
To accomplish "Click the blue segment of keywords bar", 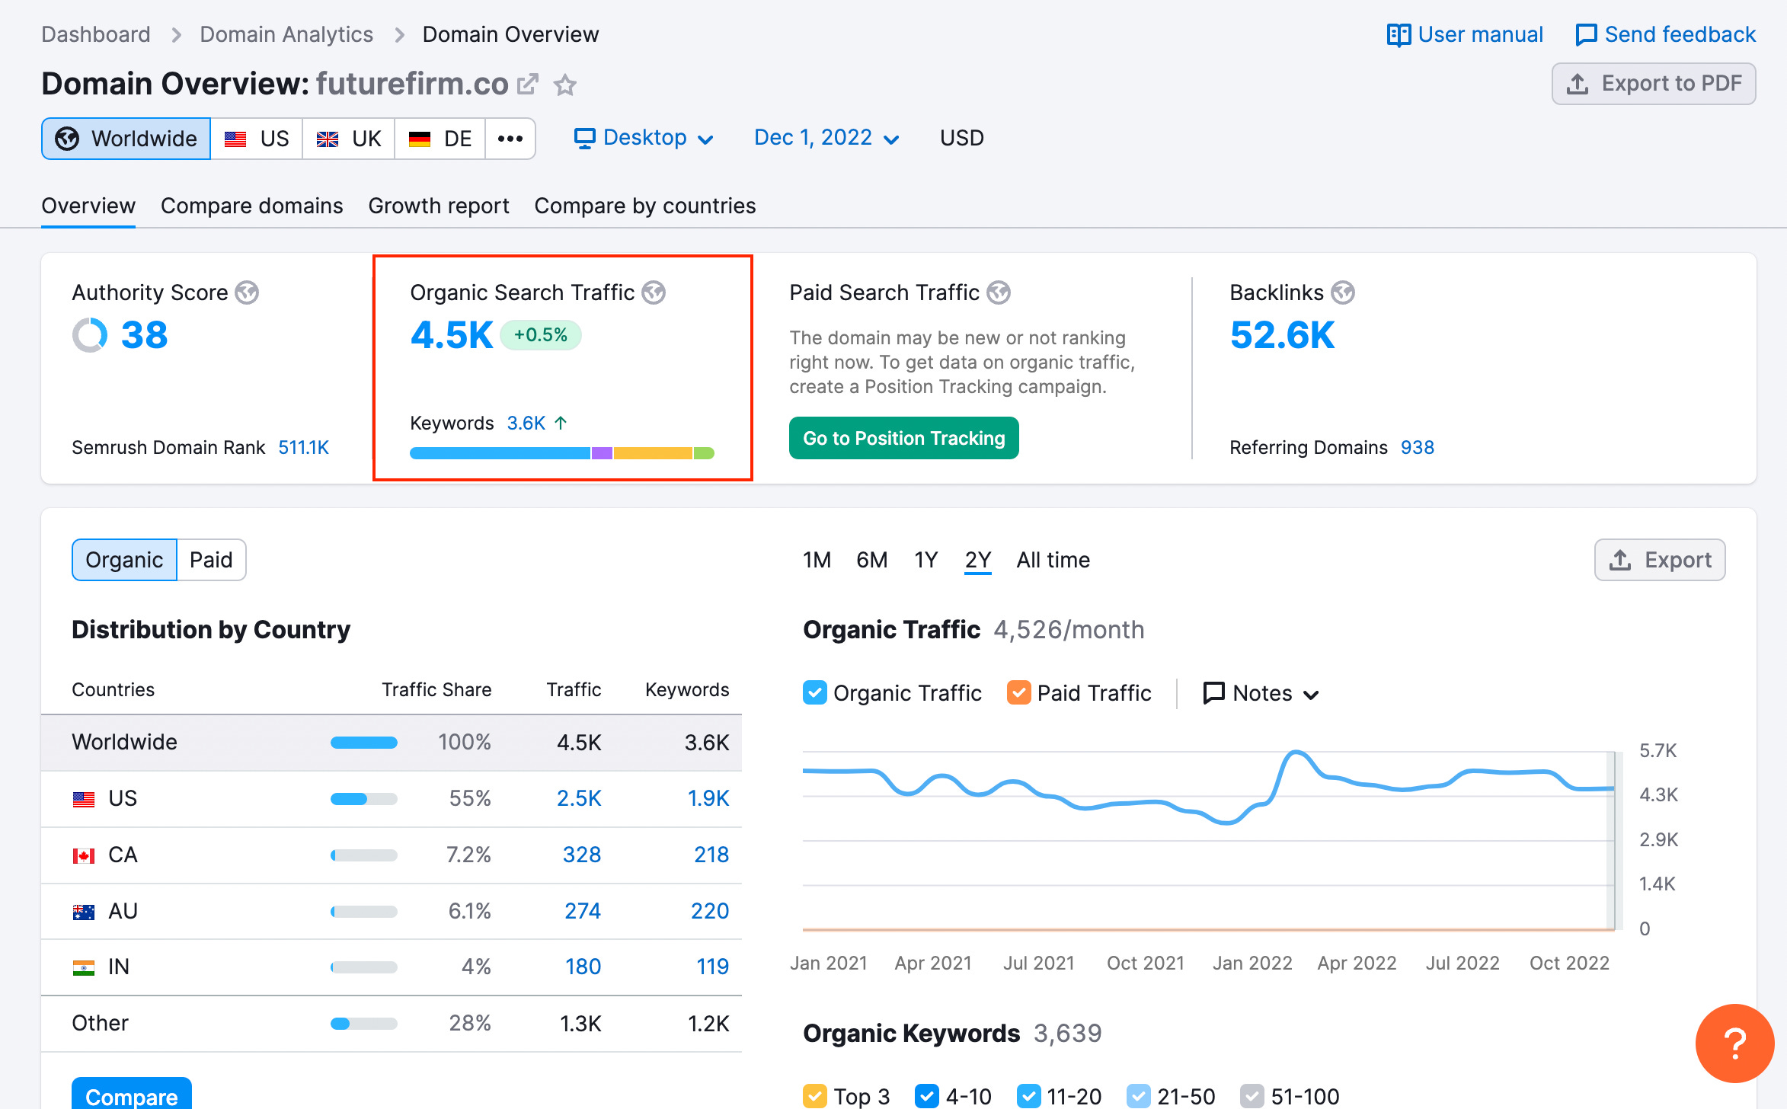I will pyautogui.click(x=500, y=453).
